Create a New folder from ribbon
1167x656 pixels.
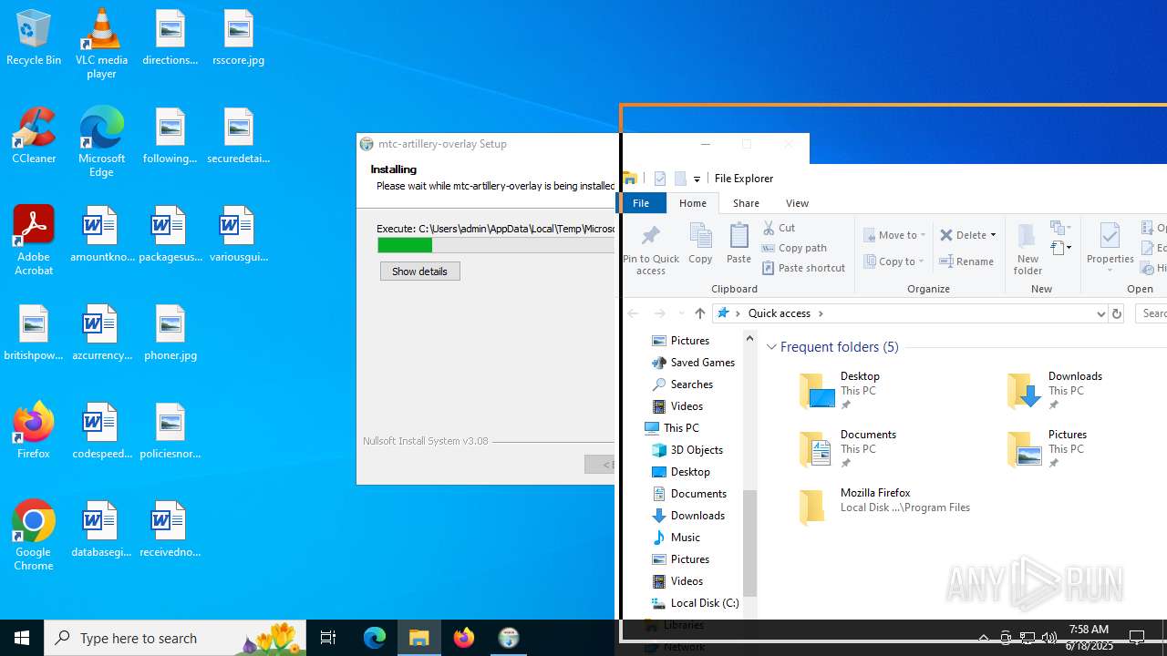(x=1028, y=249)
